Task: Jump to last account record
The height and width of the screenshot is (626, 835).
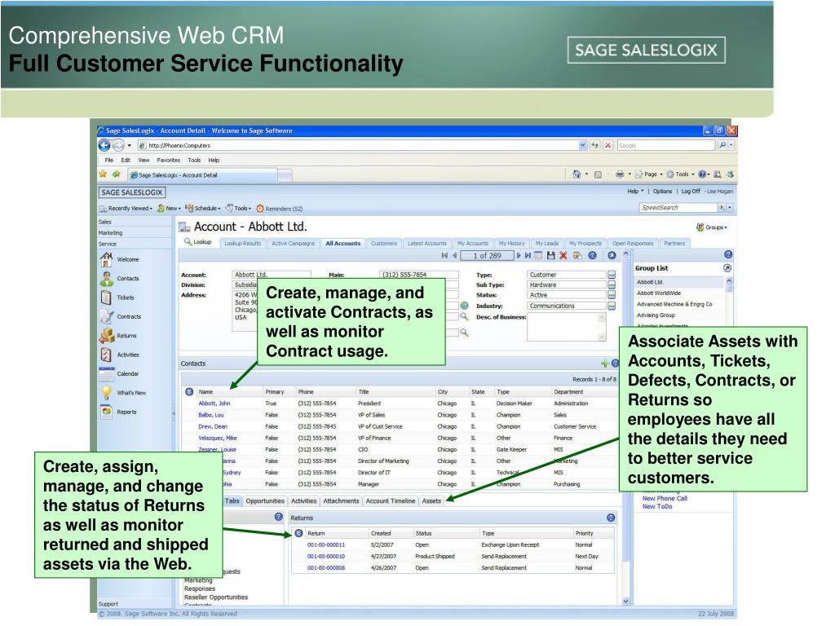Action: tap(528, 256)
